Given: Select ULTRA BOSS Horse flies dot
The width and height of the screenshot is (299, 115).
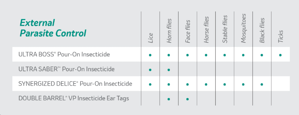Looking at the screenshot, I should 206,55.
